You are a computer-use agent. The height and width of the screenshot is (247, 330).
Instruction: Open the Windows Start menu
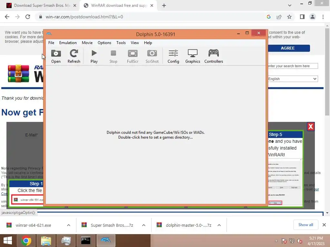point(8,241)
